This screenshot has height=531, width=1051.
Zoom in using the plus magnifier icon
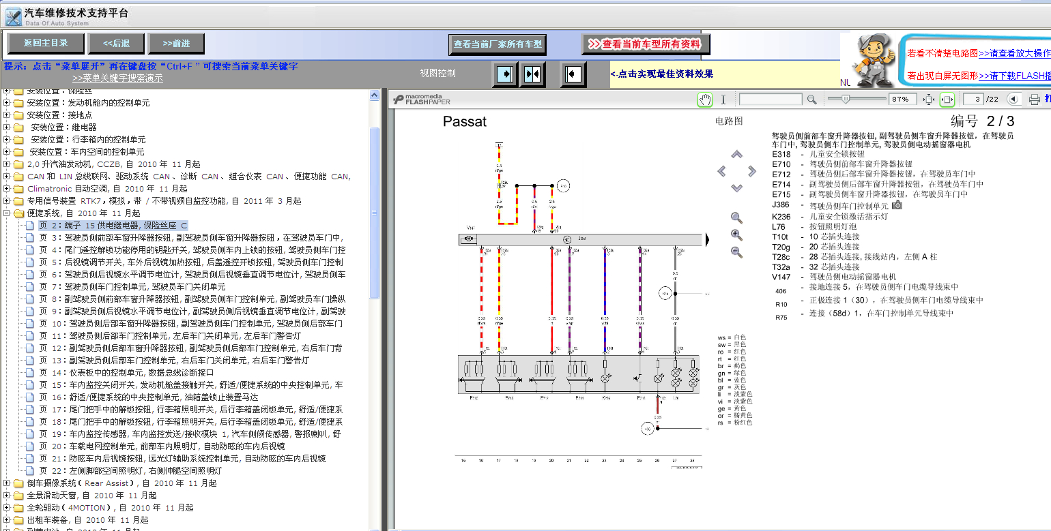click(x=736, y=235)
